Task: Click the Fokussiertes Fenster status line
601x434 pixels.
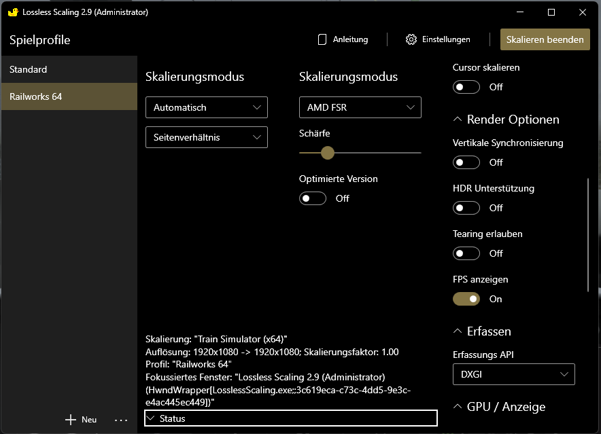Action: 278,390
